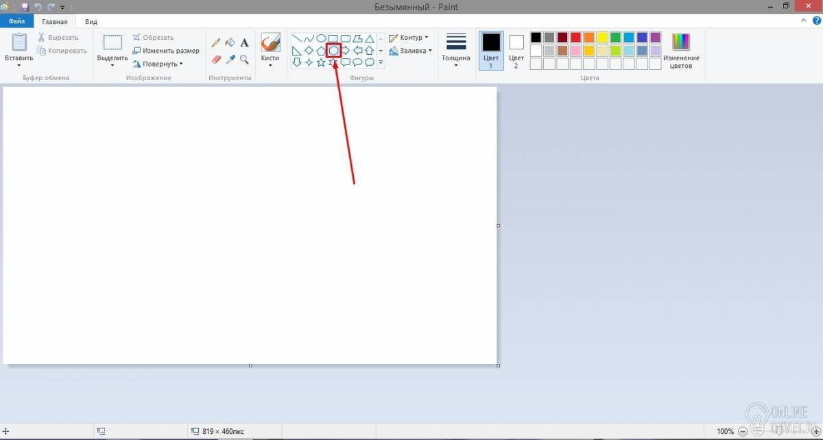
Task: Select the Color picker eyedropper tool
Action: pyautogui.click(x=230, y=60)
